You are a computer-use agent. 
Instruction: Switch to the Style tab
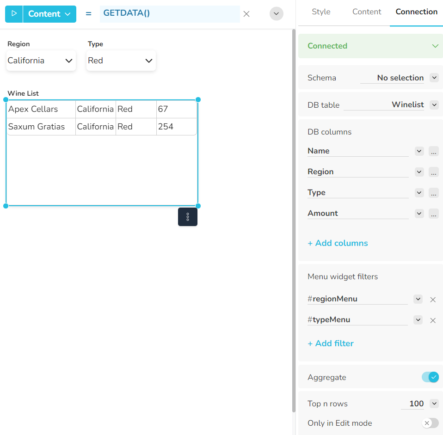point(321,12)
